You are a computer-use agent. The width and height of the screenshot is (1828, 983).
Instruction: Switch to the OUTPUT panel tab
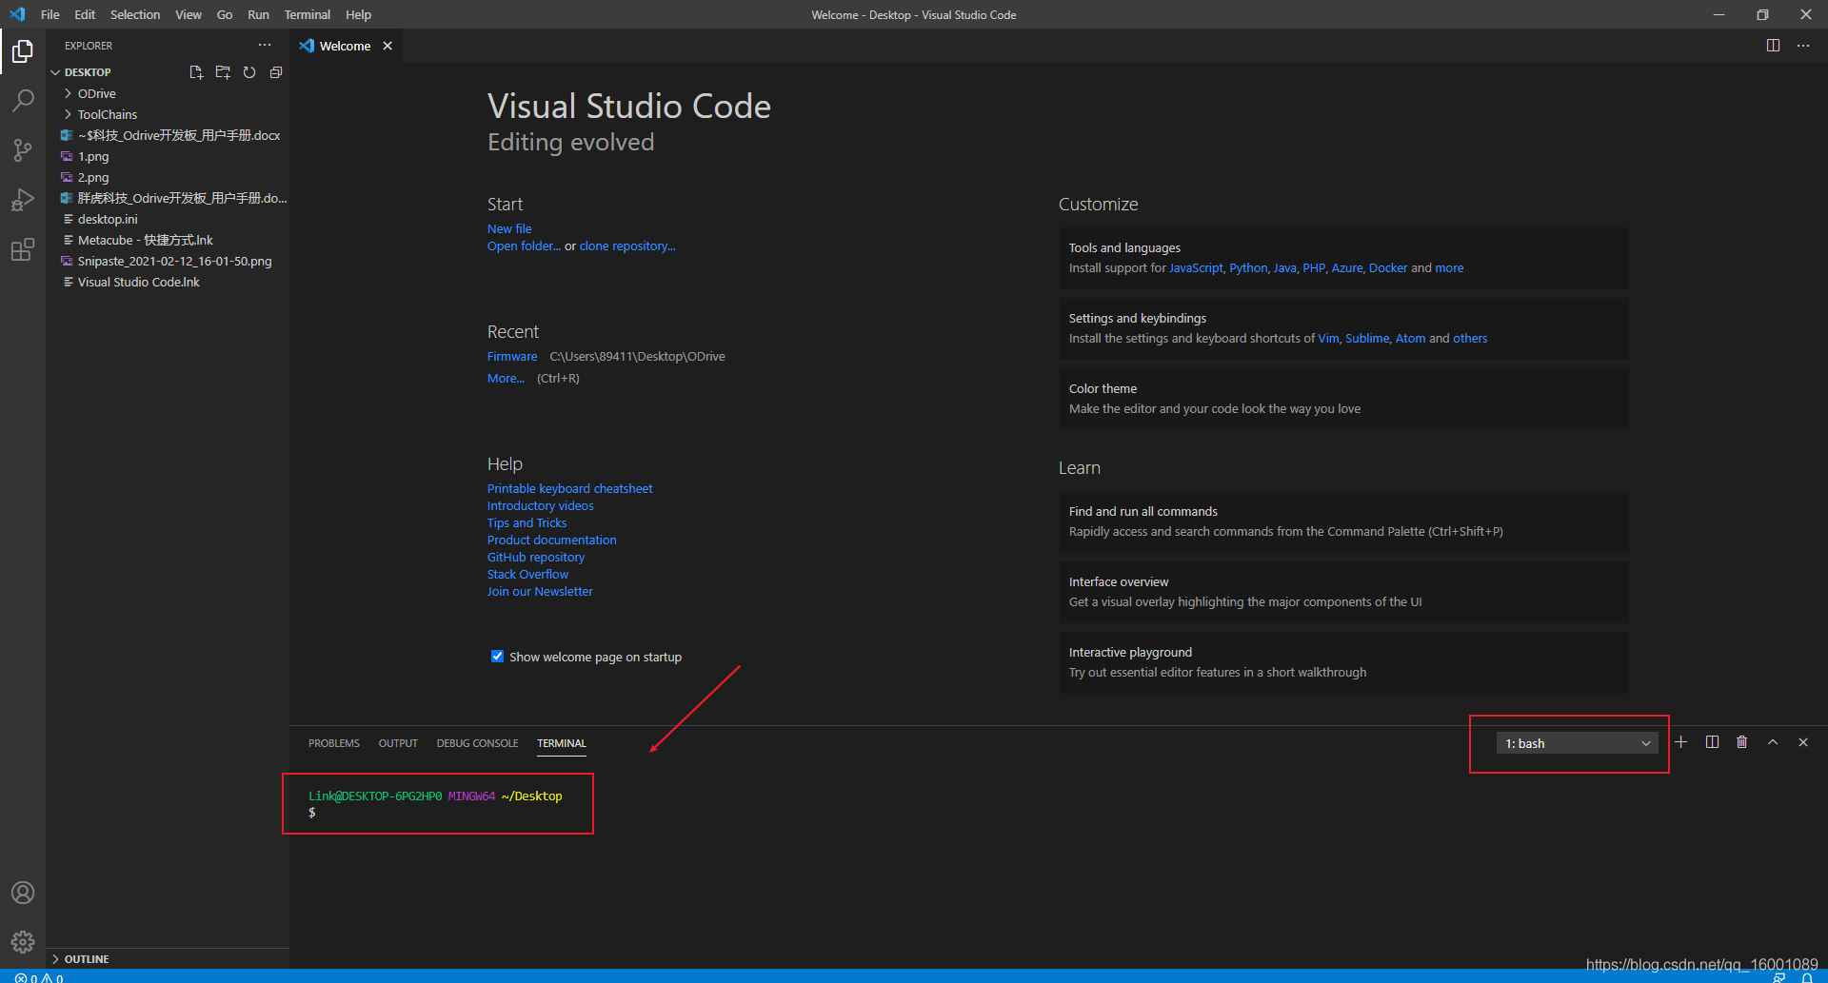point(398,743)
